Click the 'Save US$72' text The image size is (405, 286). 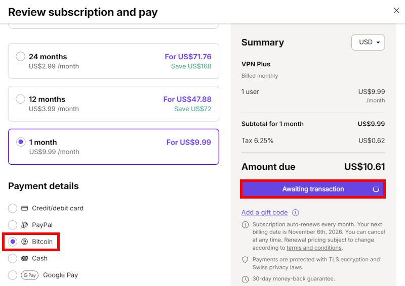coord(193,109)
